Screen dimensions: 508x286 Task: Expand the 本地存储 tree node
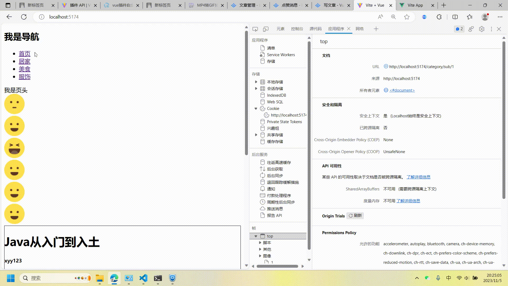coord(256,82)
